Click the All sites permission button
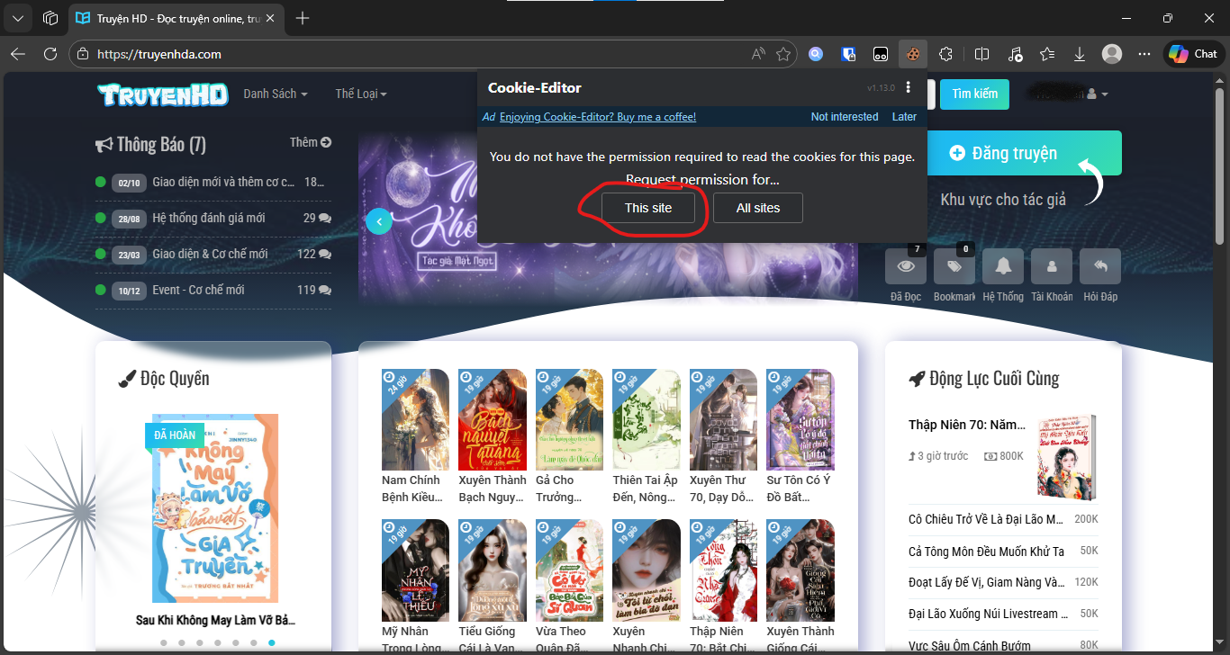 (x=757, y=208)
